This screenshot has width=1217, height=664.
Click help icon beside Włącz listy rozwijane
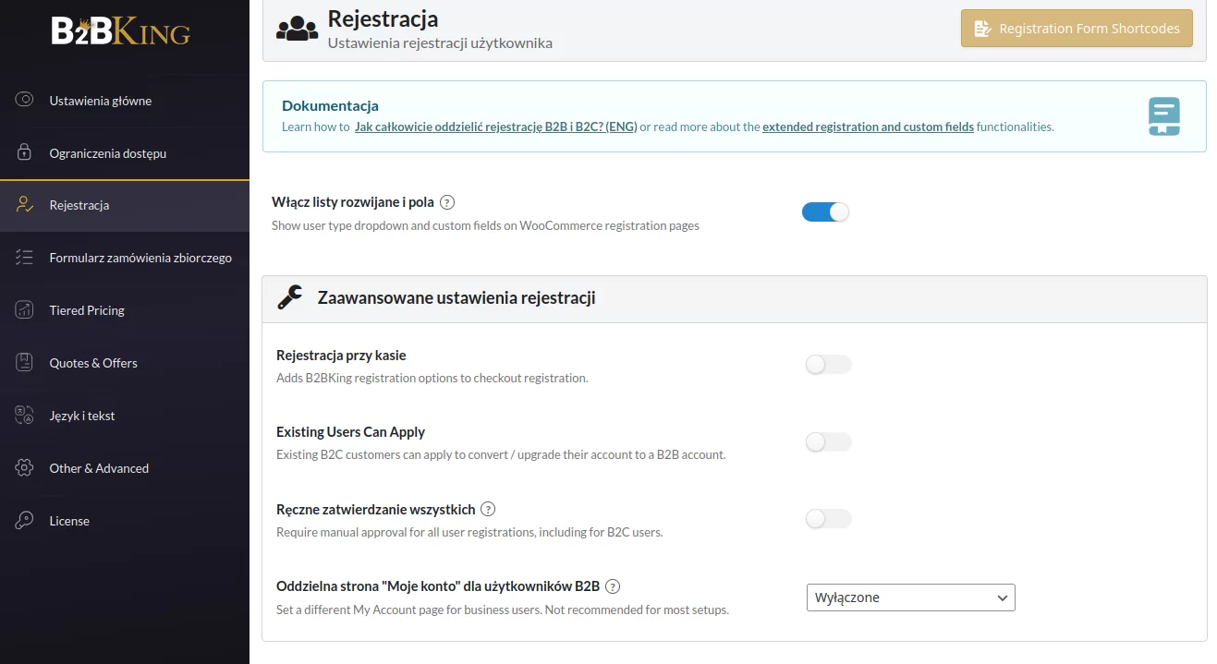[447, 202]
